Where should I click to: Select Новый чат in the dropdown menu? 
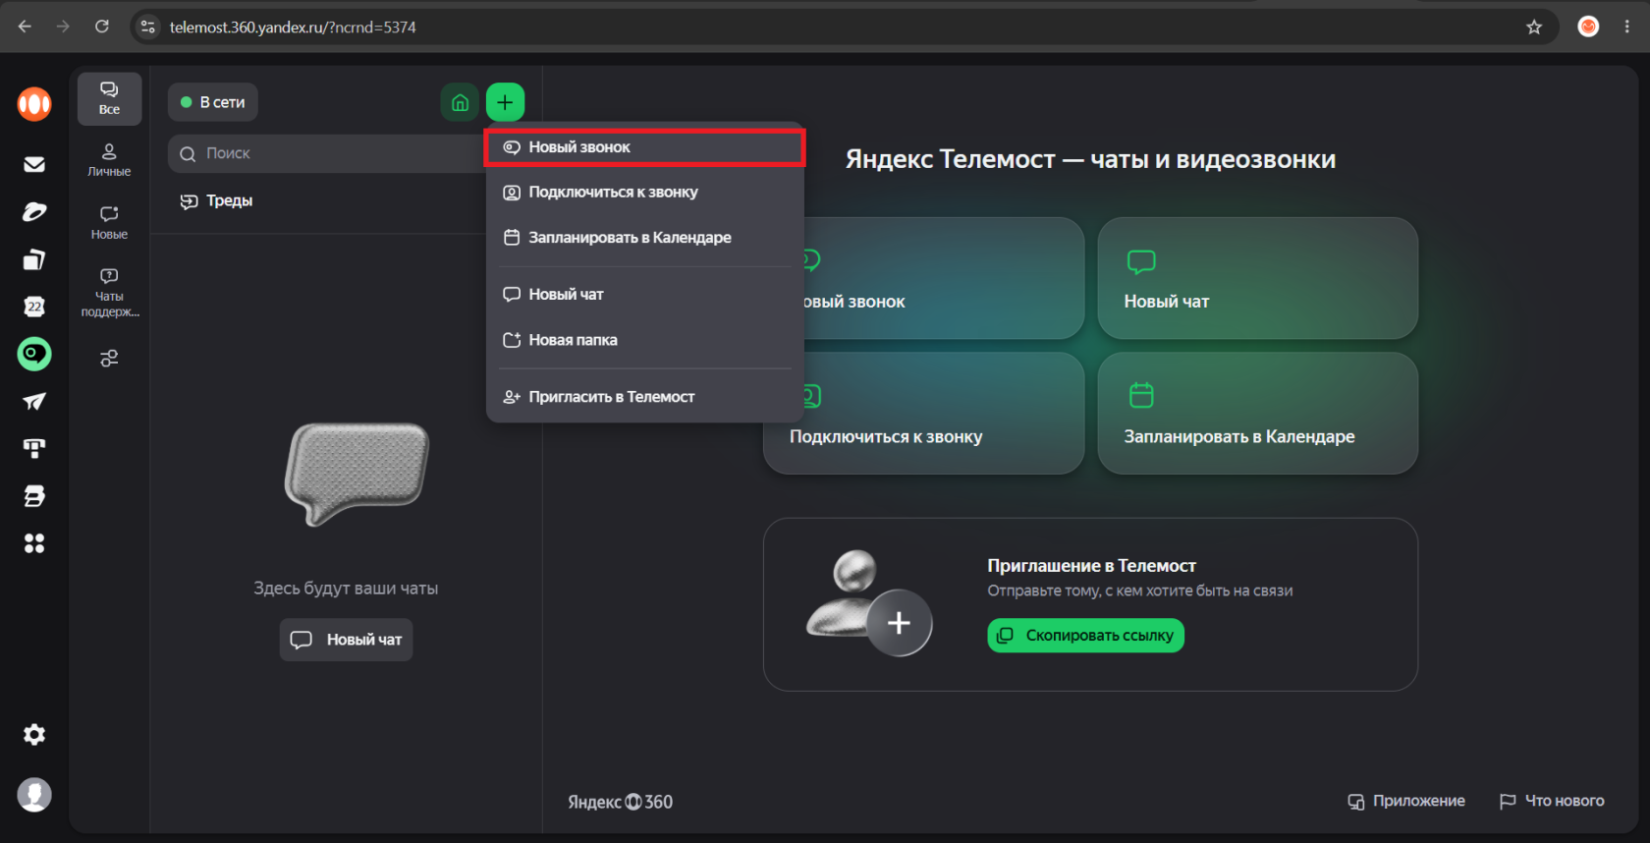[x=645, y=295]
